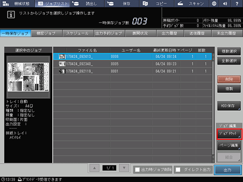Open the HDD保存 dialog
Screen dimensions: 243x182
pos(229,106)
